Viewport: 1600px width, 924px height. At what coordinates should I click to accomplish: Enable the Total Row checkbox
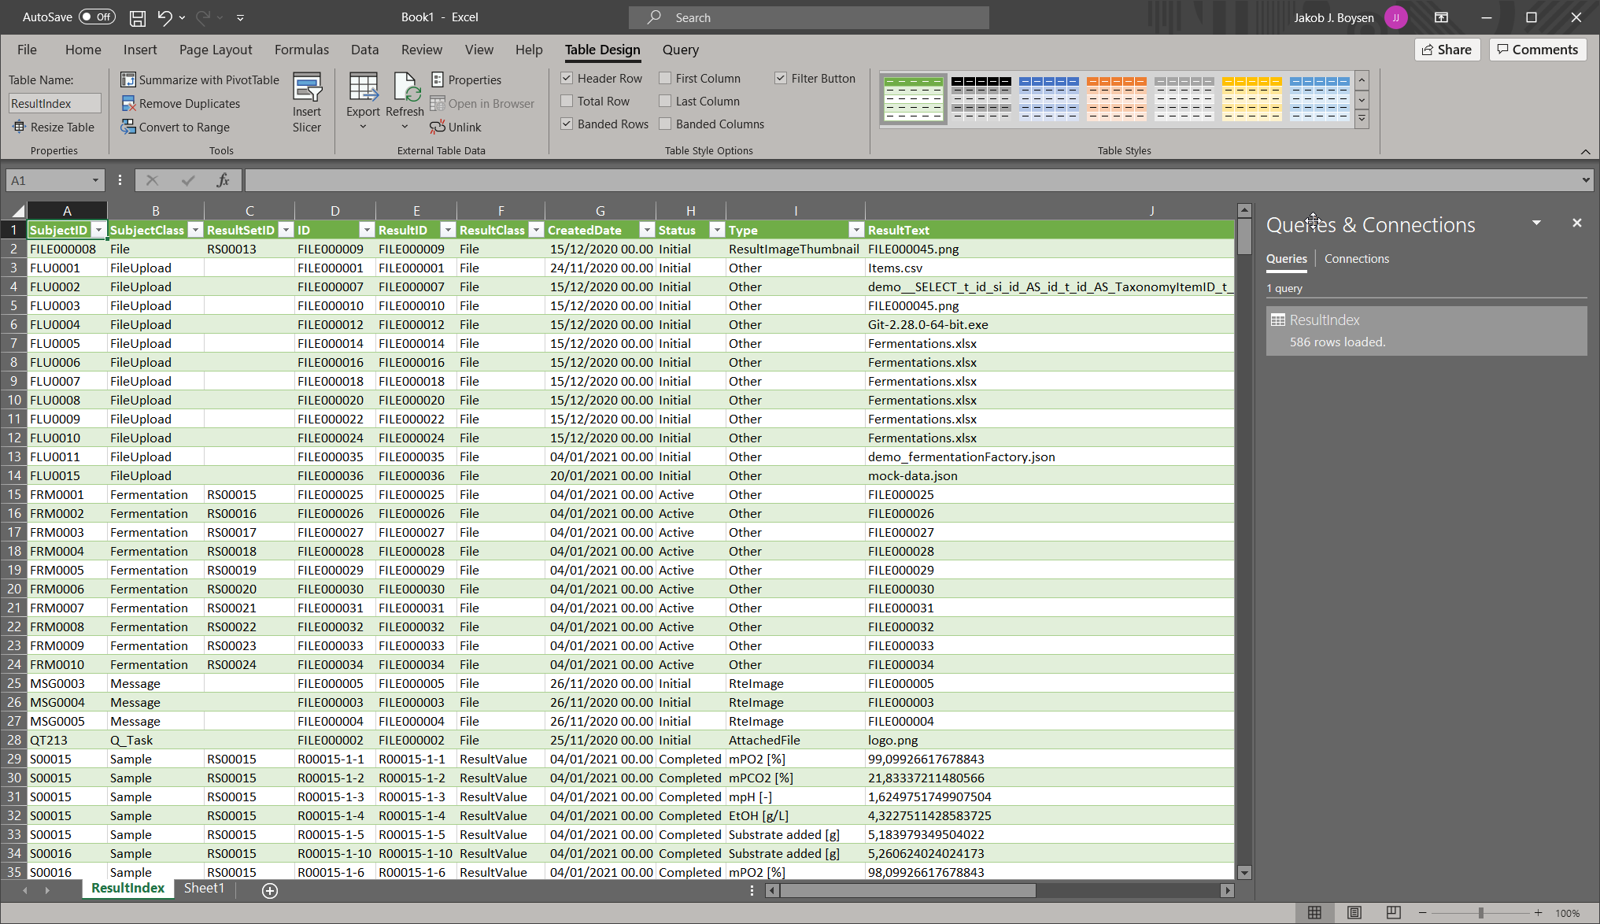click(567, 101)
